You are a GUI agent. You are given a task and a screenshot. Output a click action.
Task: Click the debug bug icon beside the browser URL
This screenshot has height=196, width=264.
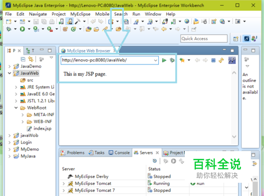click(x=172, y=60)
